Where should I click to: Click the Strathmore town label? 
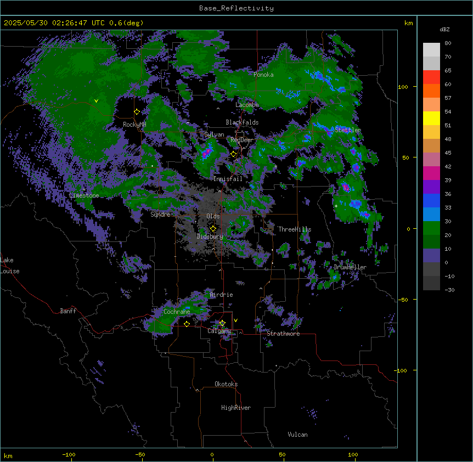283,334
